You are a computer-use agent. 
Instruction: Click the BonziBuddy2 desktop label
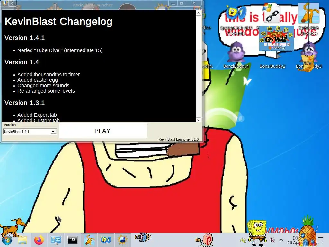272,66
